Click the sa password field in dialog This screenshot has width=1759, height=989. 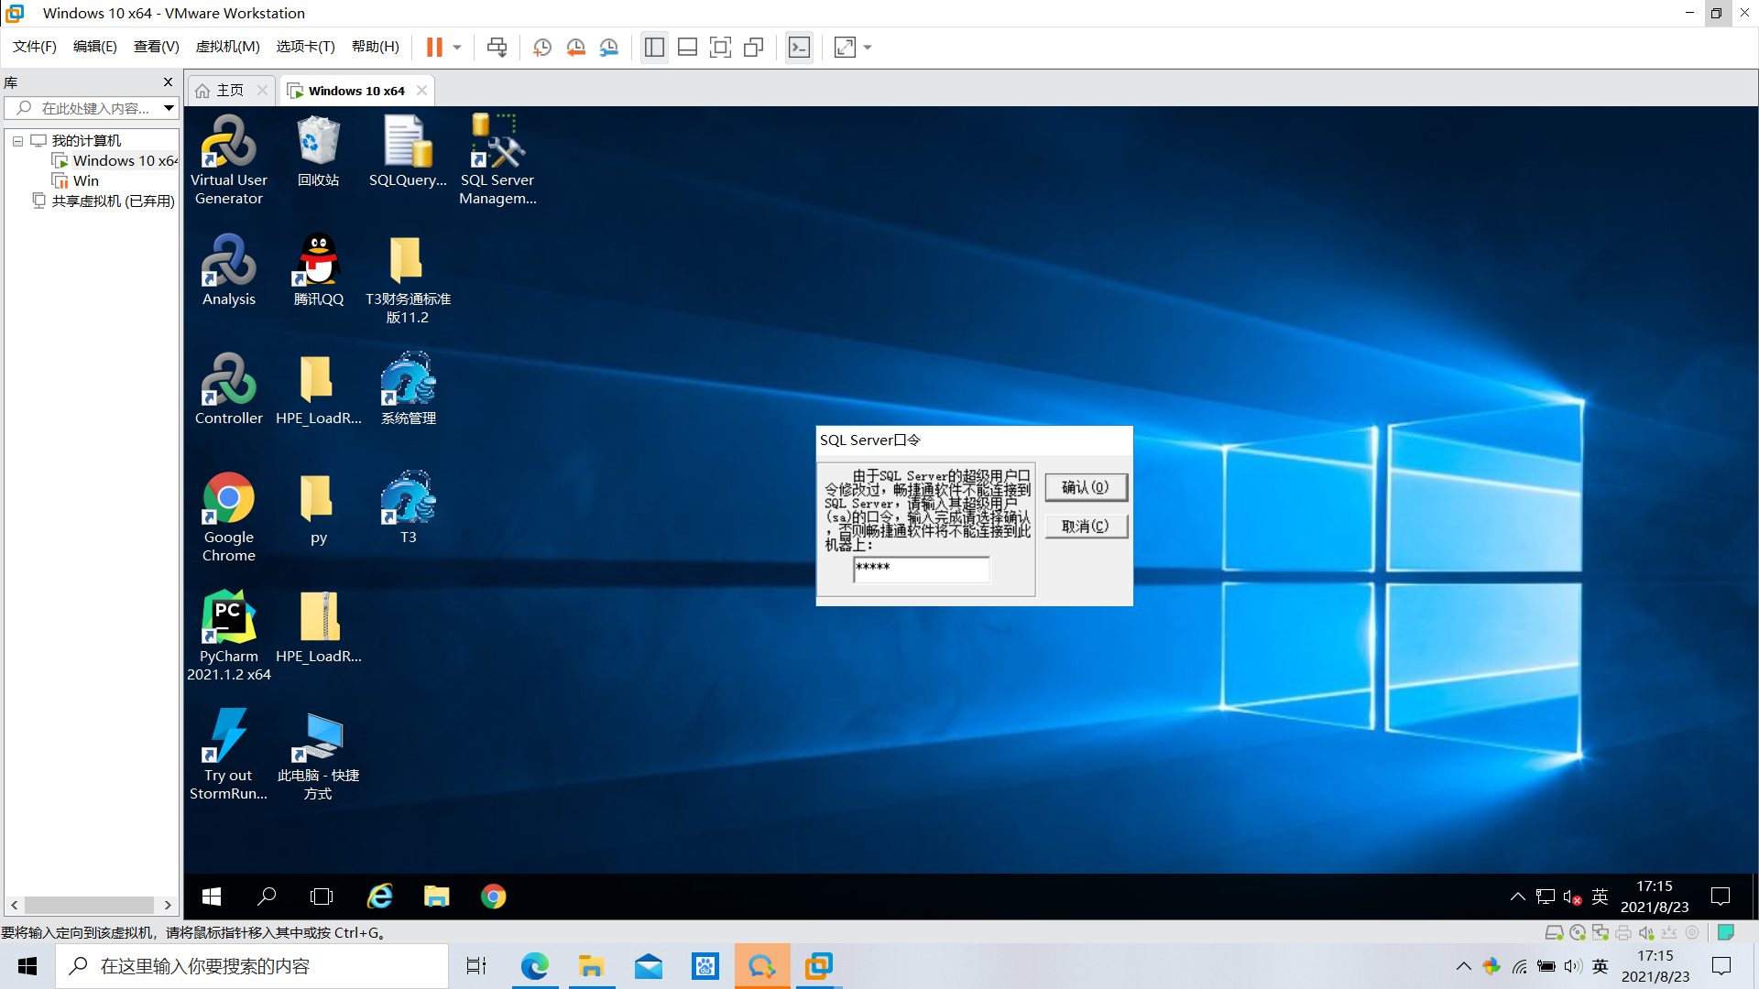pos(921,569)
